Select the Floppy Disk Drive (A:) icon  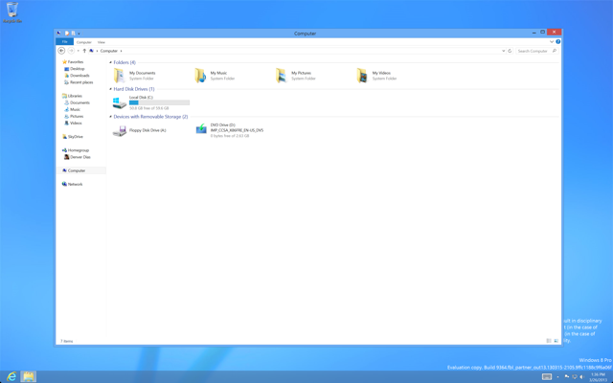[119, 130]
